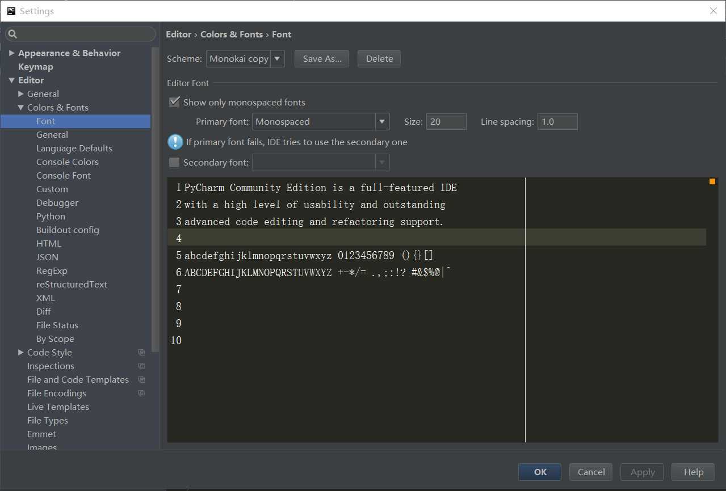Click the search magnifier icon in settings
This screenshot has width=726, height=491.
(x=13, y=34)
